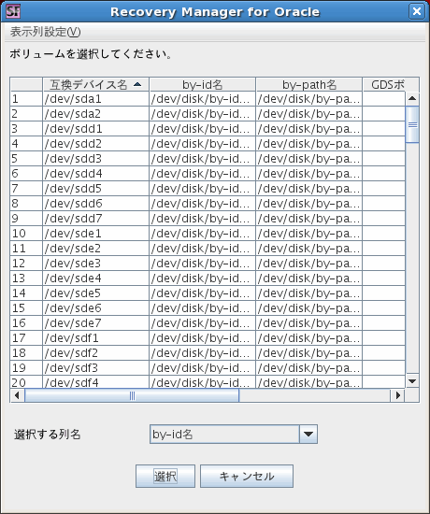The height and width of the screenshot is (514, 430).
Task: Select the /dev/sdf2 device cell
Action: (x=95, y=352)
